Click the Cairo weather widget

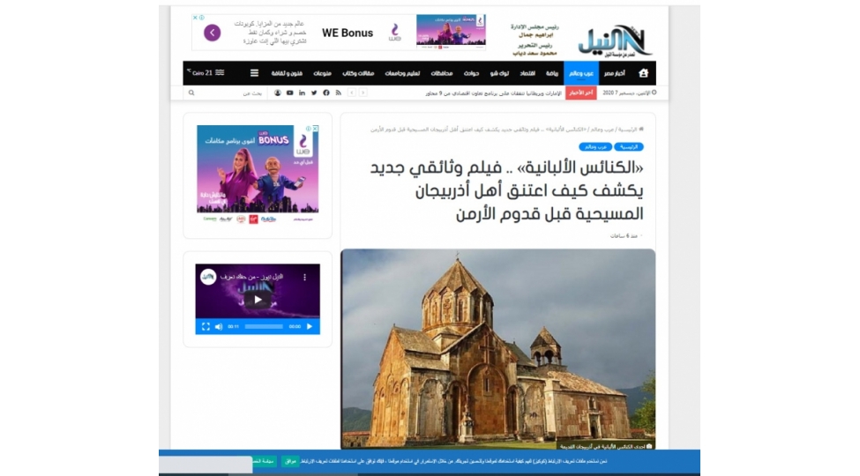tap(206, 72)
